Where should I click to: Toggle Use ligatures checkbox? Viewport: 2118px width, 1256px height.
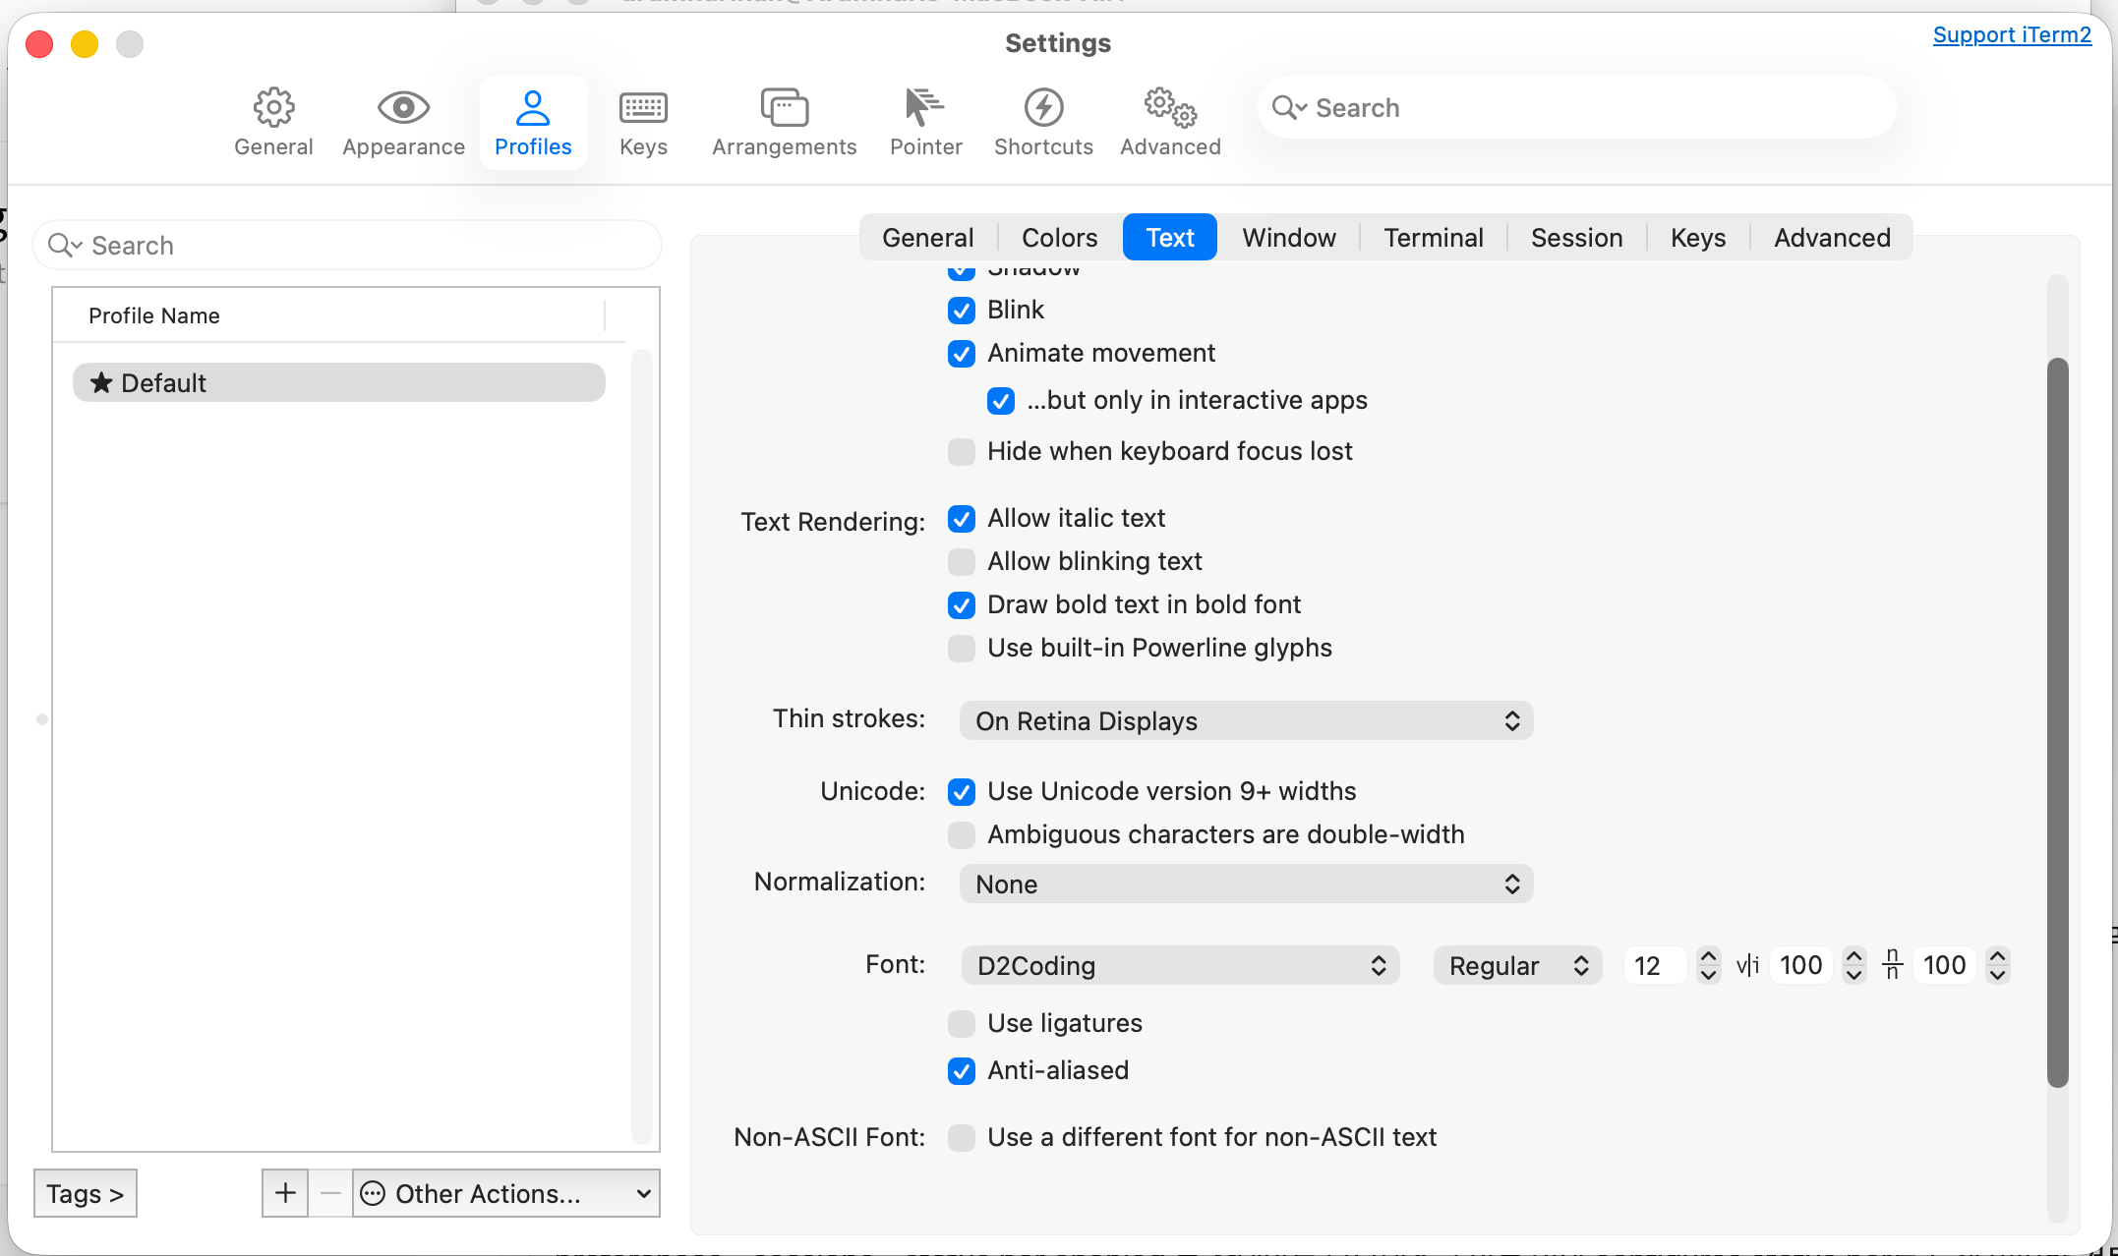[x=962, y=1024]
